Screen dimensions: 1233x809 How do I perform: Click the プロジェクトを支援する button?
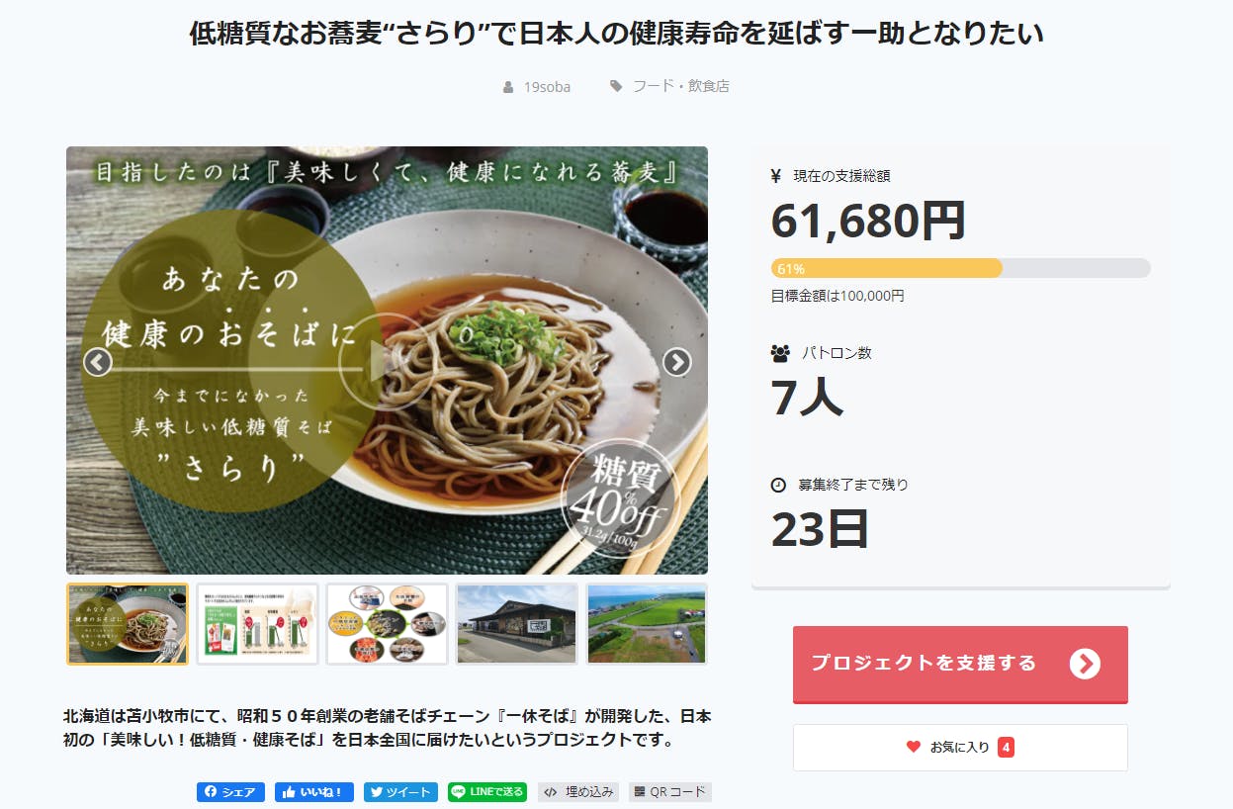pyautogui.click(x=960, y=664)
